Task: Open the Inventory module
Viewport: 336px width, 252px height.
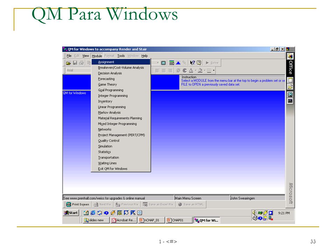Action: coord(121,101)
